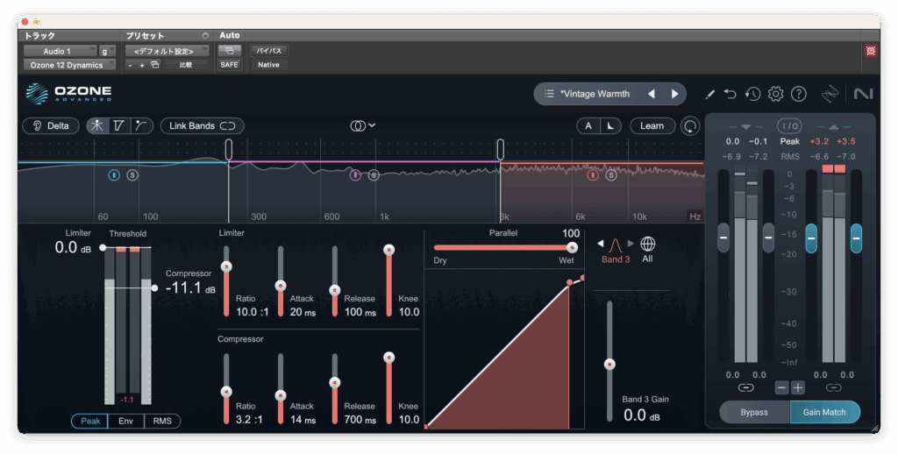This screenshot has height=454, width=898.
Task: Switch to Env detection mode
Action: click(x=126, y=422)
